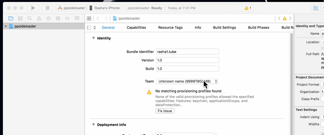Select the Rasha's iPhone device destination

coord(105,8)
